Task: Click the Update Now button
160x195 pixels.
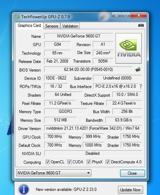Action: [x=130, y=190]
